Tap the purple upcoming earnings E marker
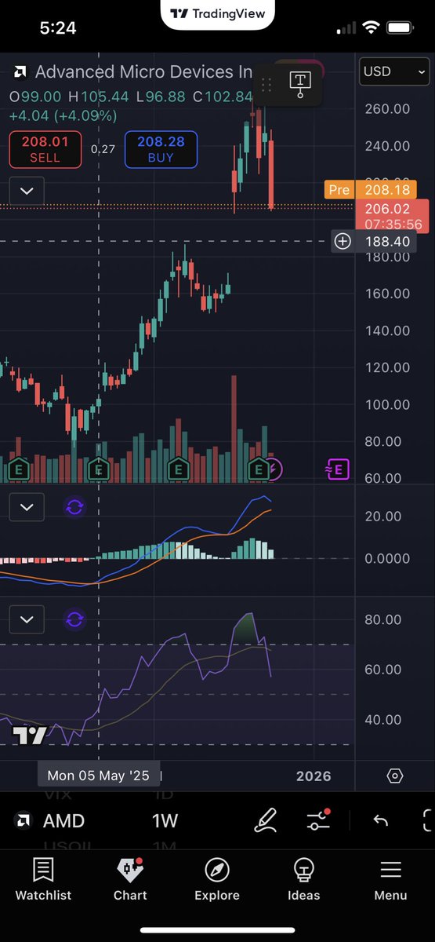 (336, 470)
